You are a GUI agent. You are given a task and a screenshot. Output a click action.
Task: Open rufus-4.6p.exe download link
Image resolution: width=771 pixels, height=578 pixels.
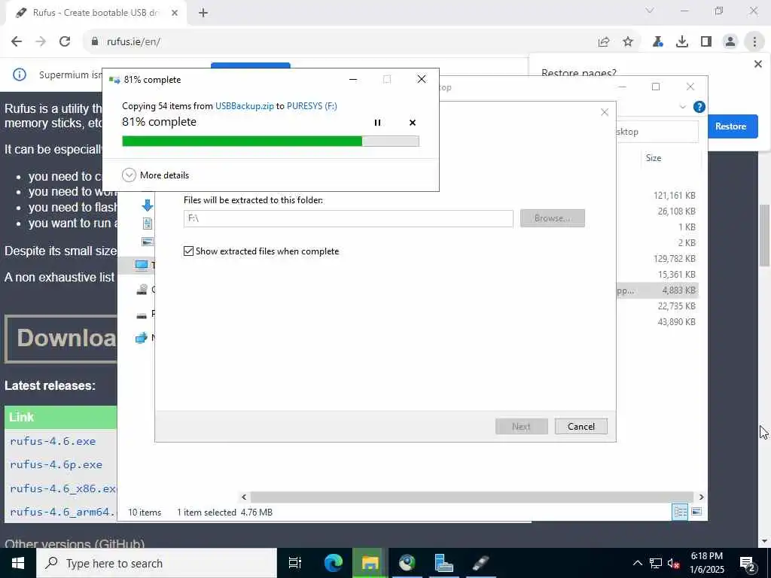[x=56, y=464]
